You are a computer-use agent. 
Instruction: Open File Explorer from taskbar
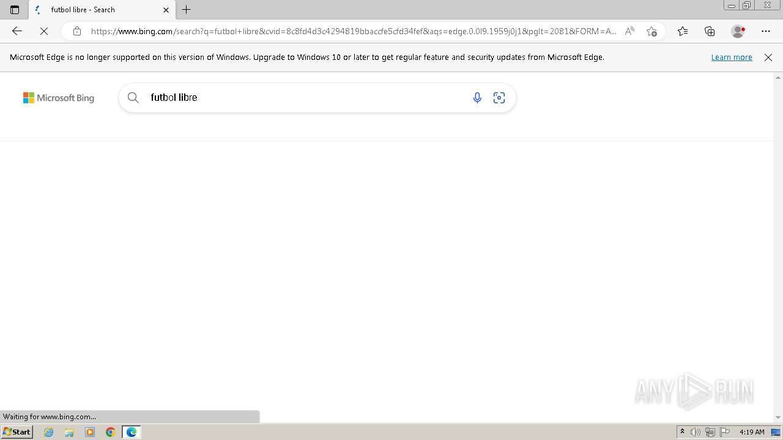point(69,432)
